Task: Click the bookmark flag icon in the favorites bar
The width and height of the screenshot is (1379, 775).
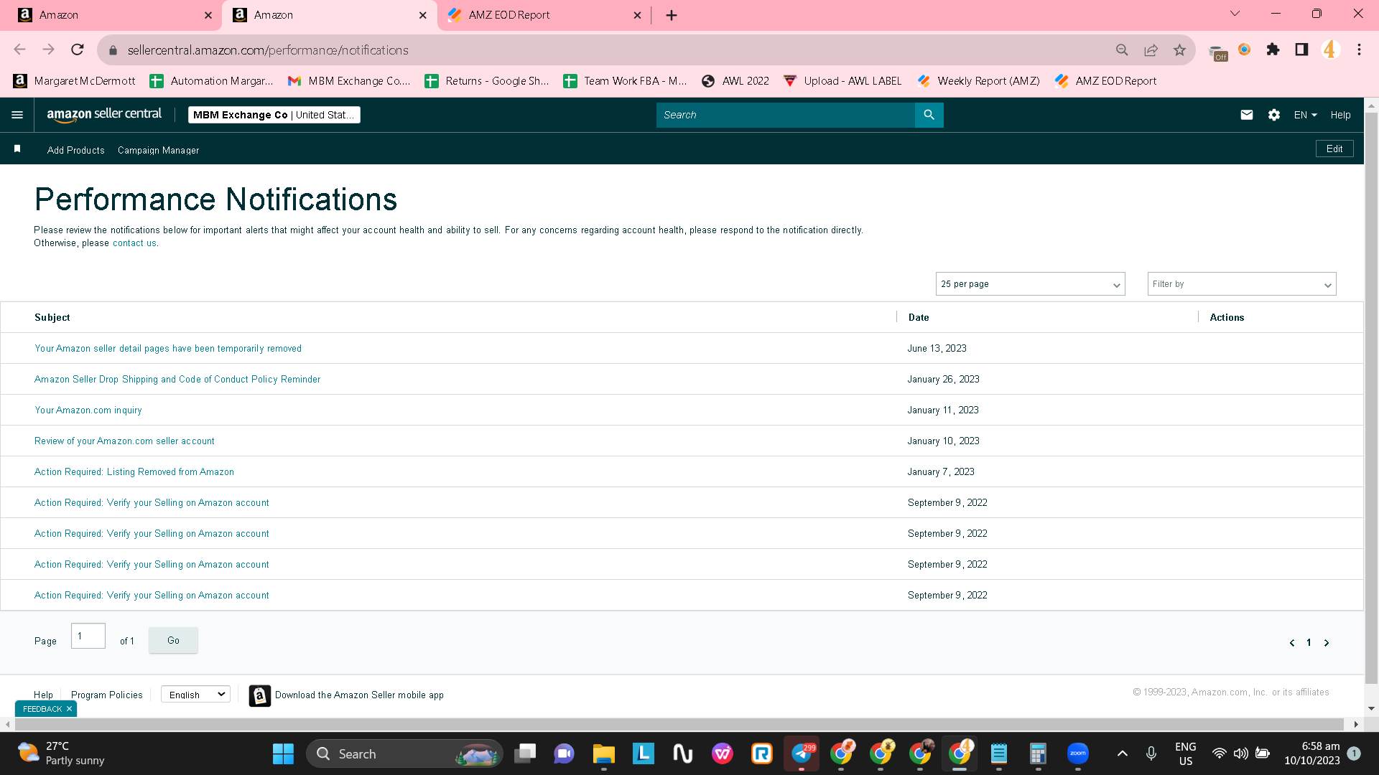Action: point(17,149)
